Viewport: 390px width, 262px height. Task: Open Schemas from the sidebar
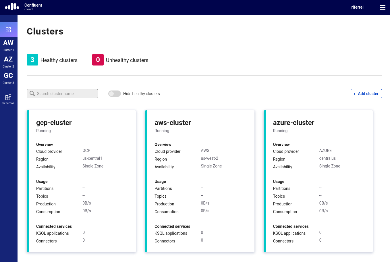tap(8, 99)
